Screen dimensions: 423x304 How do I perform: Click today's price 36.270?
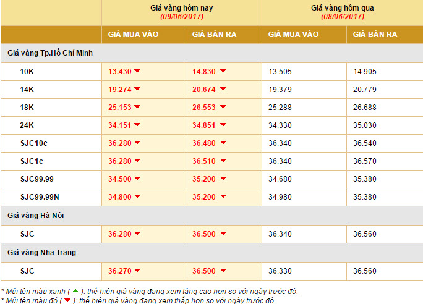120,271
